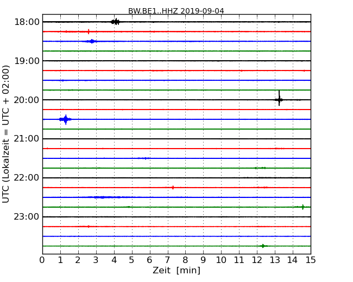Click the 23:00 time axis label

[27, 217]
